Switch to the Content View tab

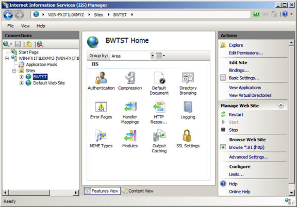pyautogui.click(x=138, y=191)
